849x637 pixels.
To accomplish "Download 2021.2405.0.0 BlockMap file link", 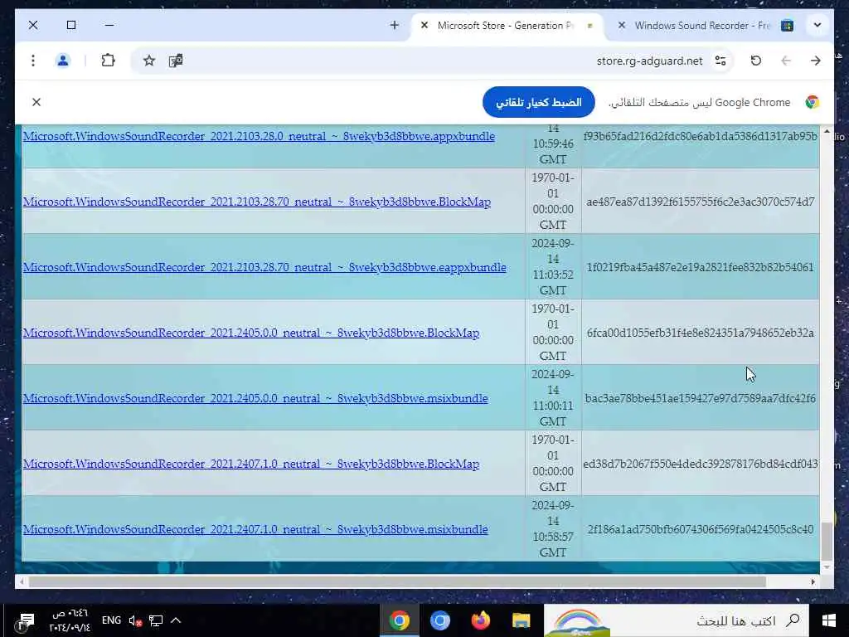I will click(250, 333).
